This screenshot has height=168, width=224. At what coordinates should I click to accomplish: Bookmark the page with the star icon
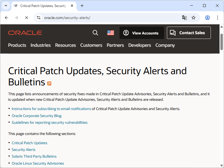coord(193,17)
